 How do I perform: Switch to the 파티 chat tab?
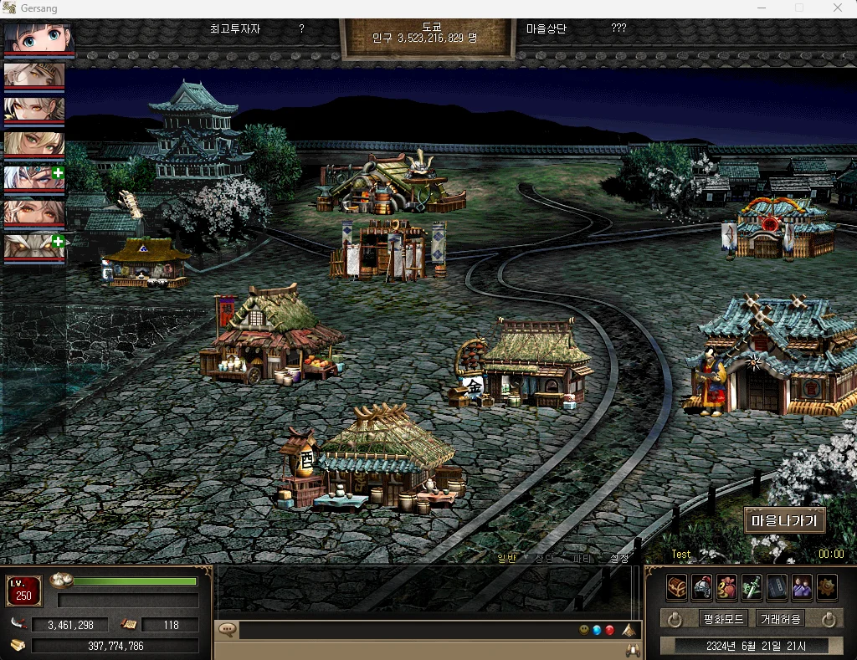point(581,558)
